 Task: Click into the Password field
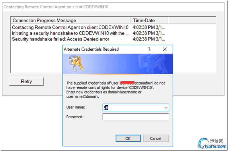pos(136,117)
